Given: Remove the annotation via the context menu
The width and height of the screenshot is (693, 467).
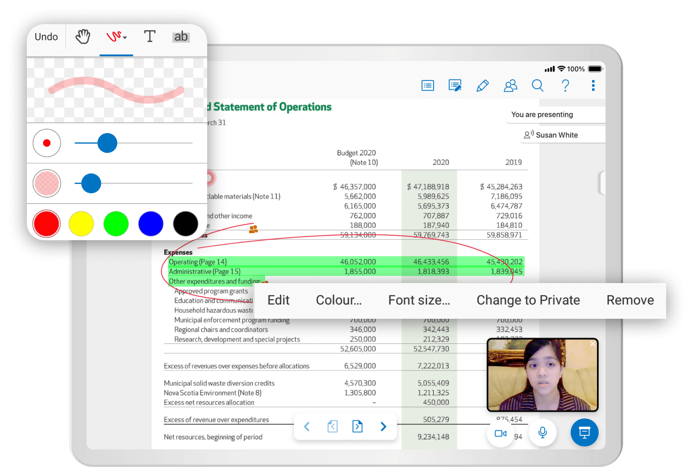Looking at the screenshot, I should pyautogui.click(x=630, y=300).
